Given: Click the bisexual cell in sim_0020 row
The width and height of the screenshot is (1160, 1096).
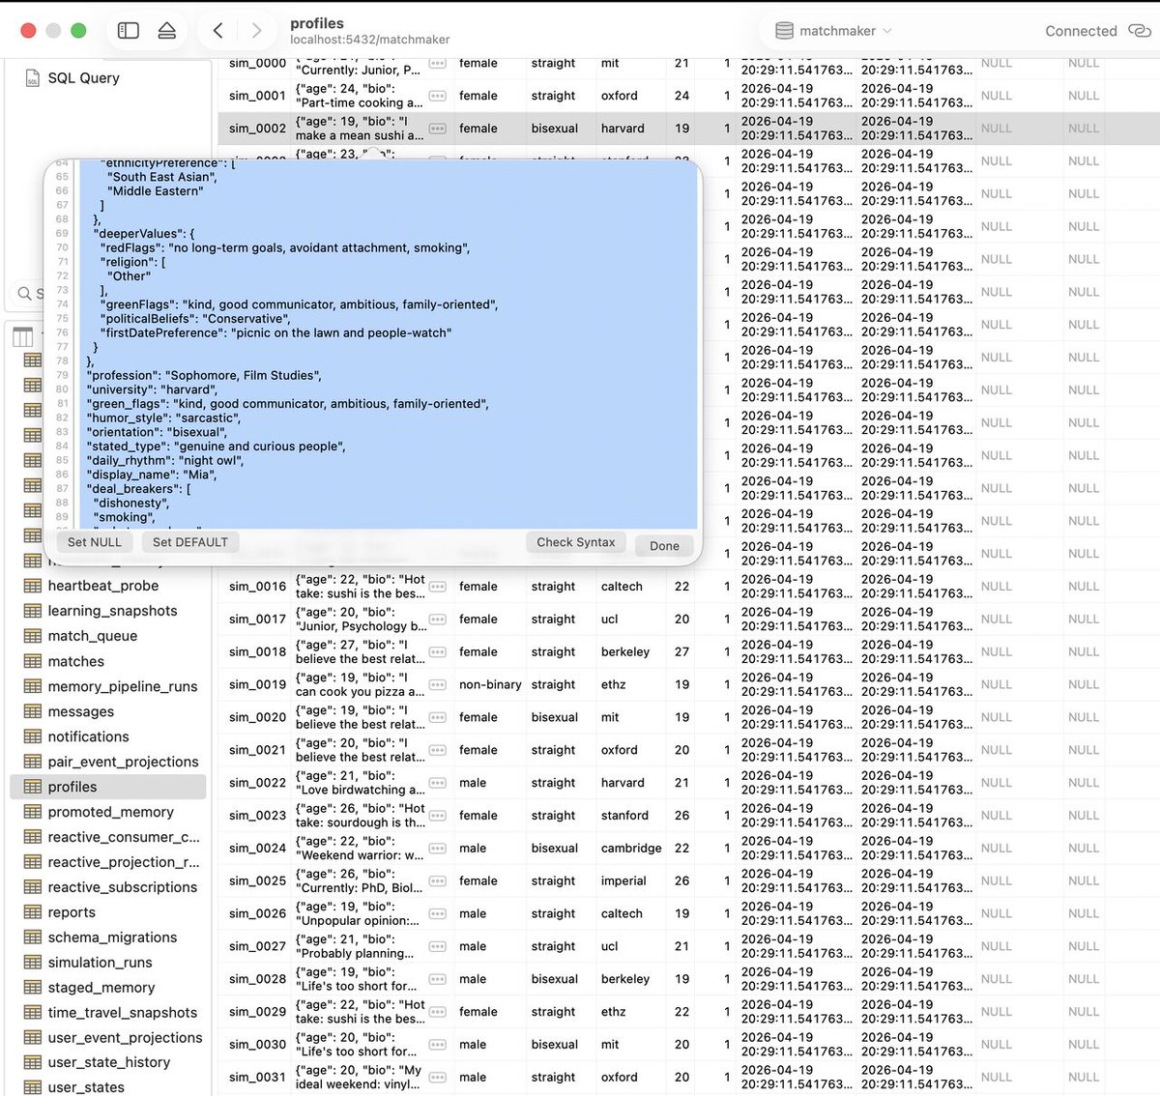Looking at the screenshot, I should pos(555,717).
